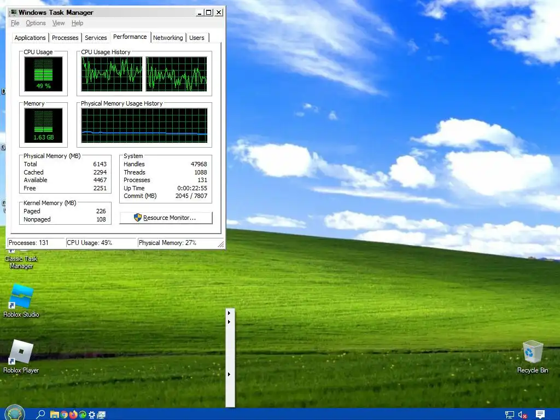
Task: Click the network tray icon
Action: (509, 415)
